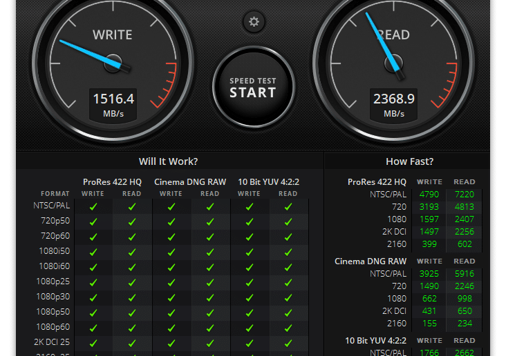Screen dimensions: 506x356
Task: Click the 720p60 10 Bit YUV read checkmark
Action: coord(288,237)
